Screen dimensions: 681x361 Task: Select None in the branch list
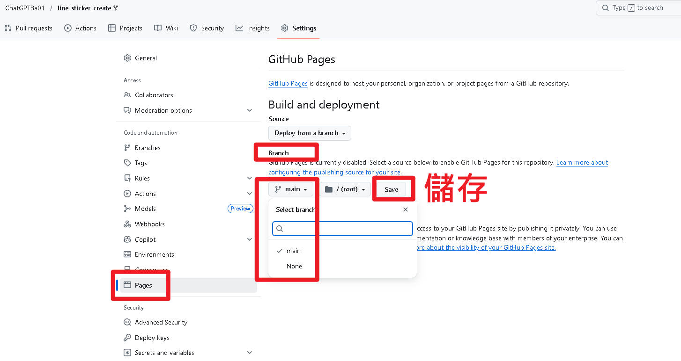click(294, 266)
